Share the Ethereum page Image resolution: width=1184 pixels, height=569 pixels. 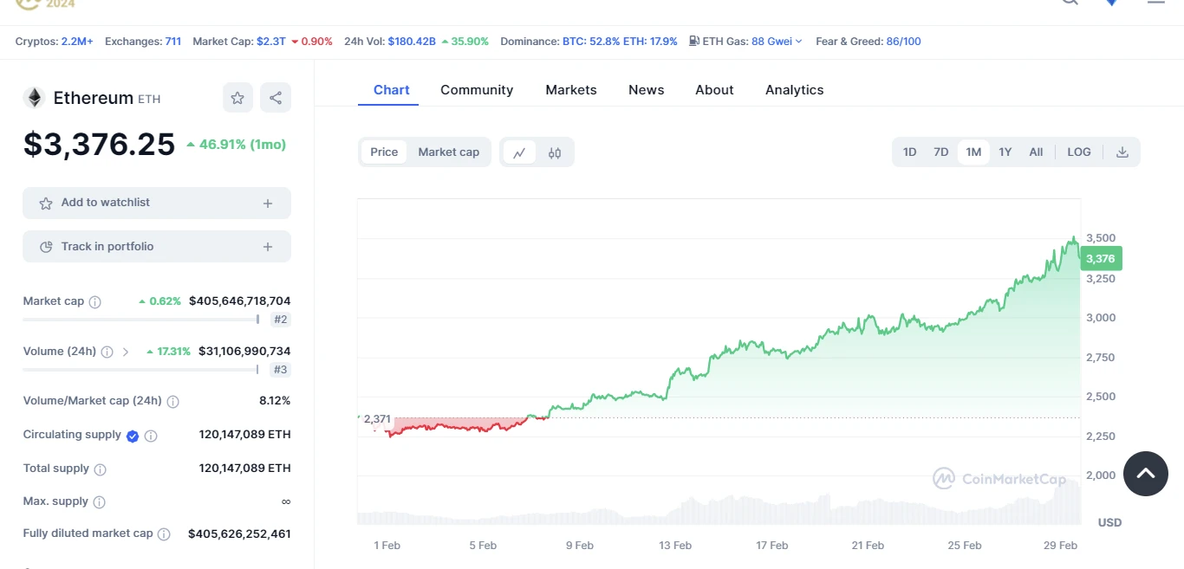276,98
